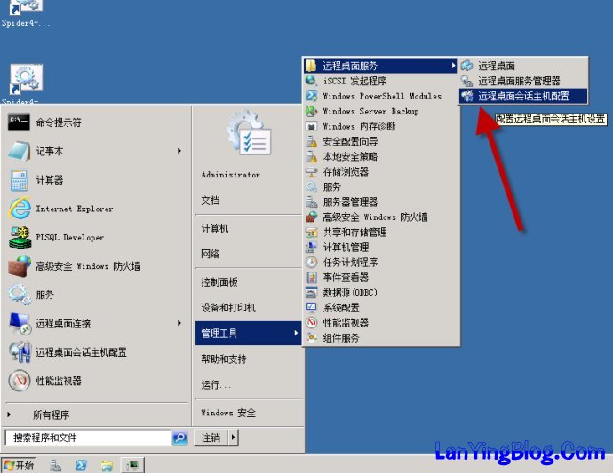Click the 注销 button
Viewport: 613px width, 473px height.
pyautogui.click(x=211, y=438)
